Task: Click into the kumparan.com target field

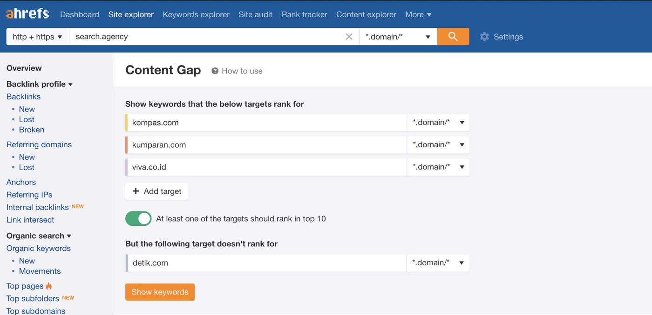Action: pyautogui.click(x=267, y=145)
